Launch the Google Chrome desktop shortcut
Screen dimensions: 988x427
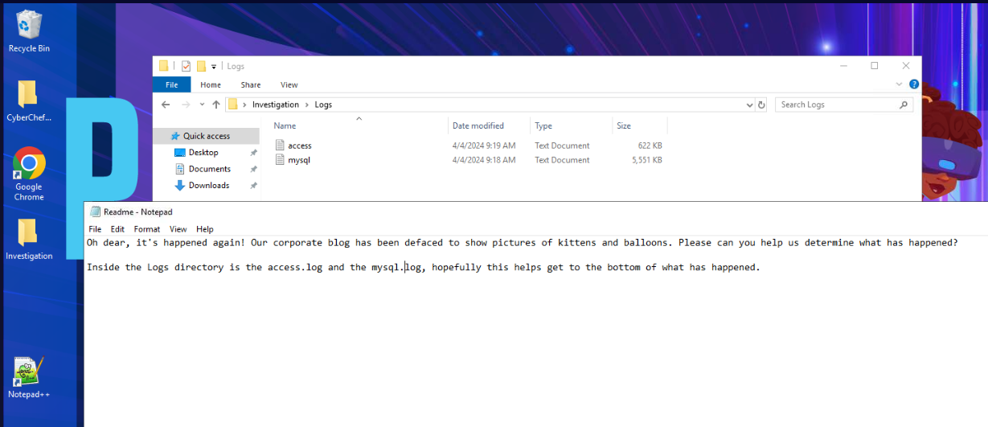click(29, 174)
